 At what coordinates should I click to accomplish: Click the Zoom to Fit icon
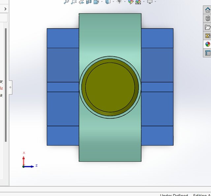click(66, 2)
